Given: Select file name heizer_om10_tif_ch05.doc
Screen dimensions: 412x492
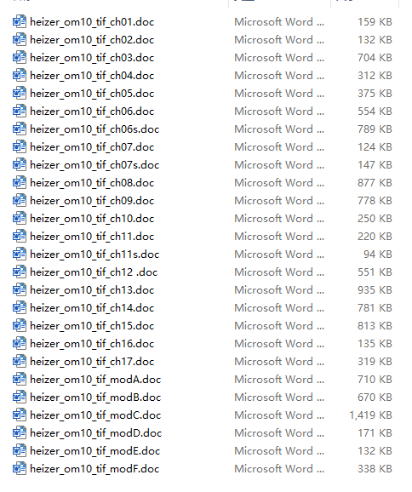Looking at the screenshot, I should click(x=92, y=94).
